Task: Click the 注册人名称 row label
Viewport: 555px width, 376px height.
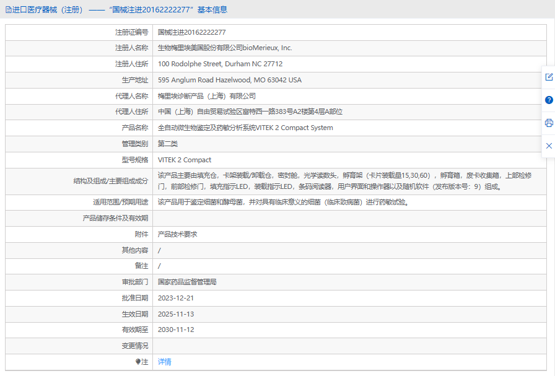Action: [132, 48]
